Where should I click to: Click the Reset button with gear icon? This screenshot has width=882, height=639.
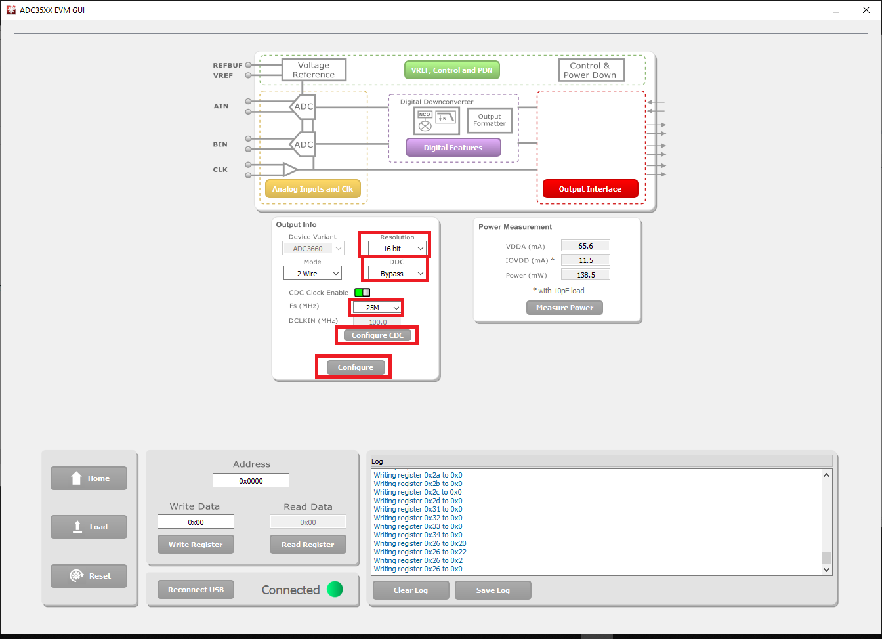click(x=89, y=576)
